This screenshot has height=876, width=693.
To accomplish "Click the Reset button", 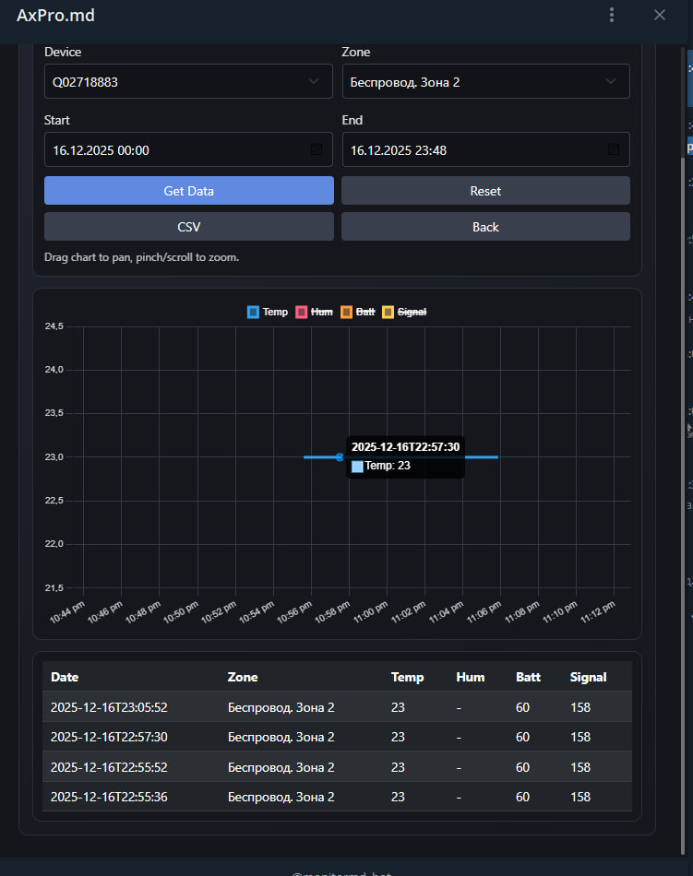I will [x=485, y=191].
